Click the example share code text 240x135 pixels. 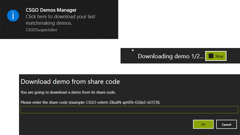coord(122,102)
